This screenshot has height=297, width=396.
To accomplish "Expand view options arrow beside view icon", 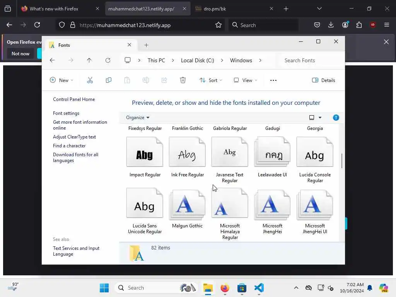I will pyautogui.click(x=320, y=118).
